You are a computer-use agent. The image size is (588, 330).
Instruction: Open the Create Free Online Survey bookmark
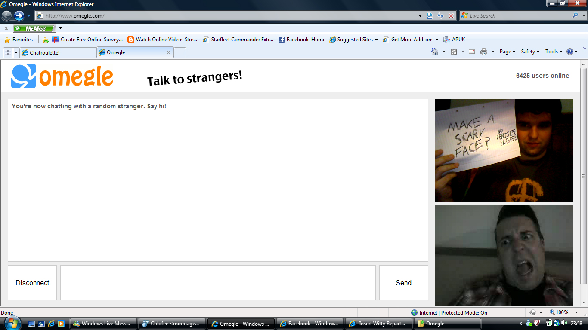click(x=87, y=40)
